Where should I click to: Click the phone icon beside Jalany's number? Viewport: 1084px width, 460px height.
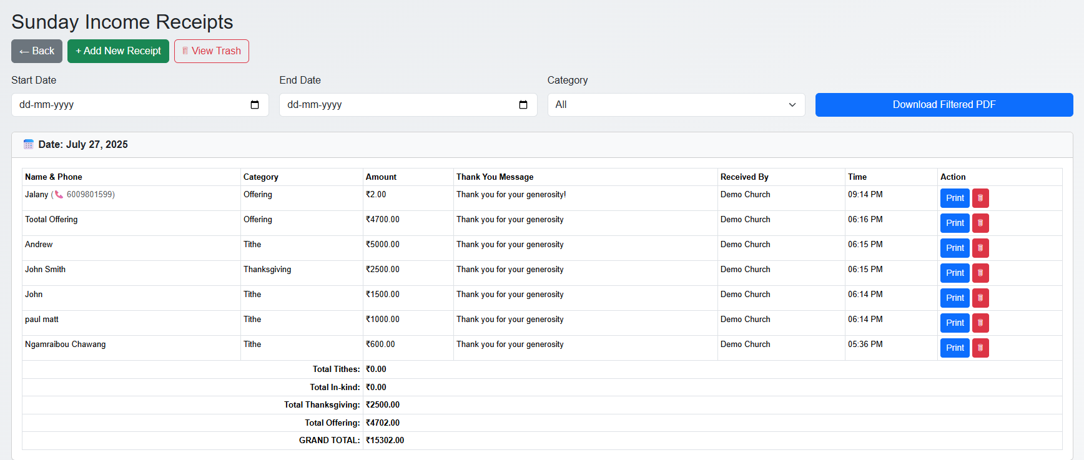59,195
